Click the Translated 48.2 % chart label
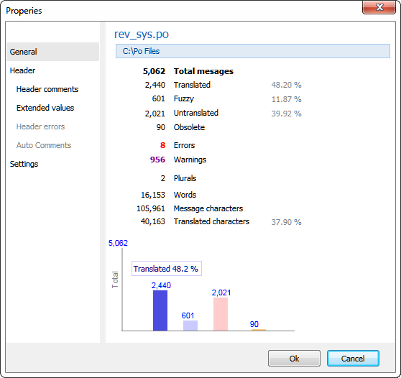The image size is (401, 378). (167, 269)
